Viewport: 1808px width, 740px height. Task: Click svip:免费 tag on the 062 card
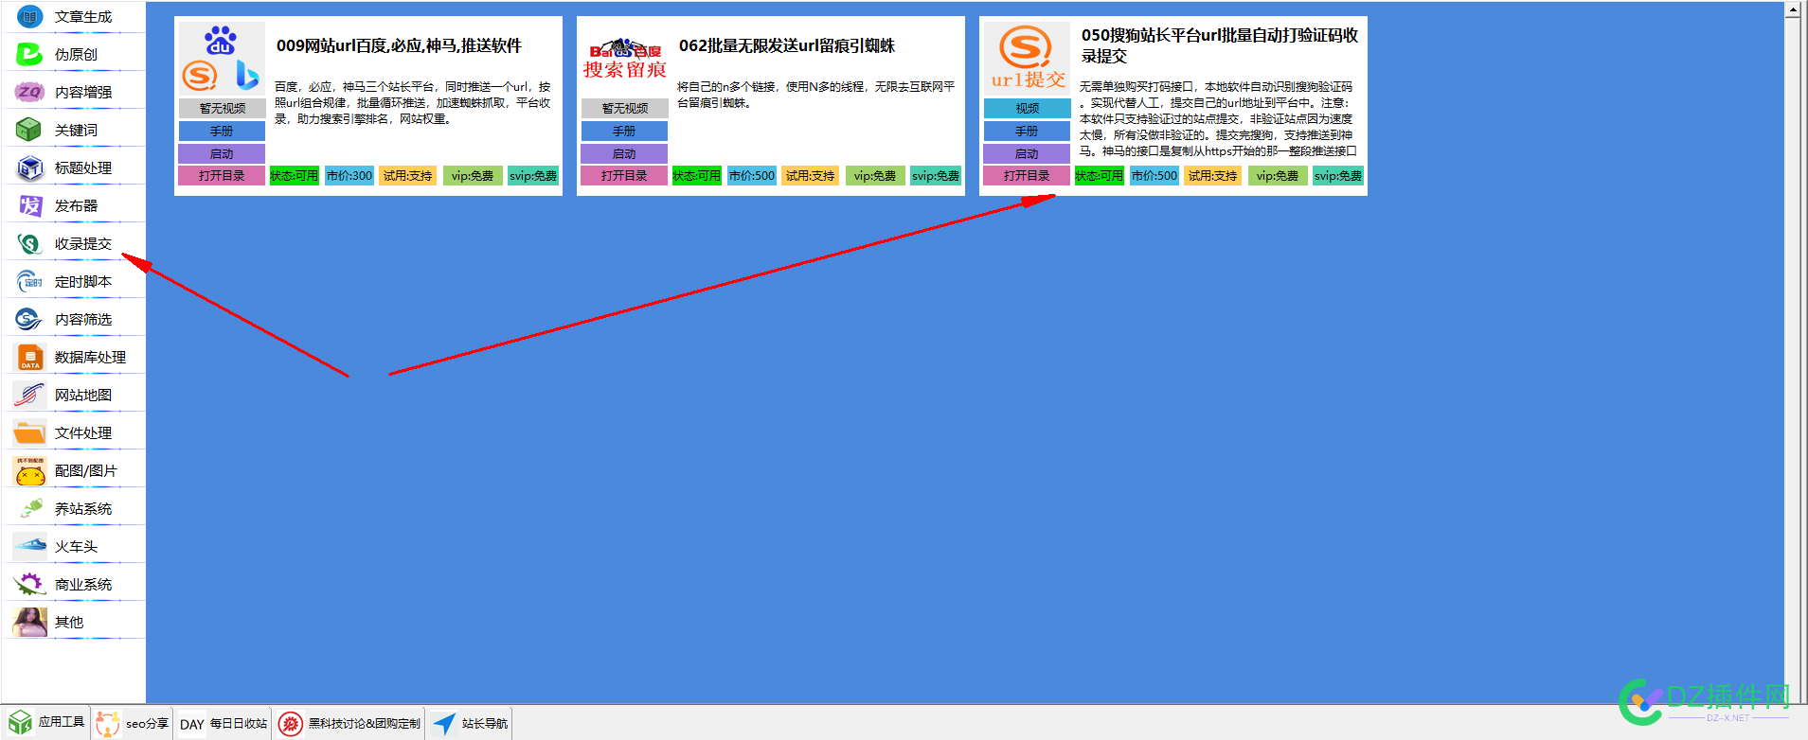[x=936, y=175]
